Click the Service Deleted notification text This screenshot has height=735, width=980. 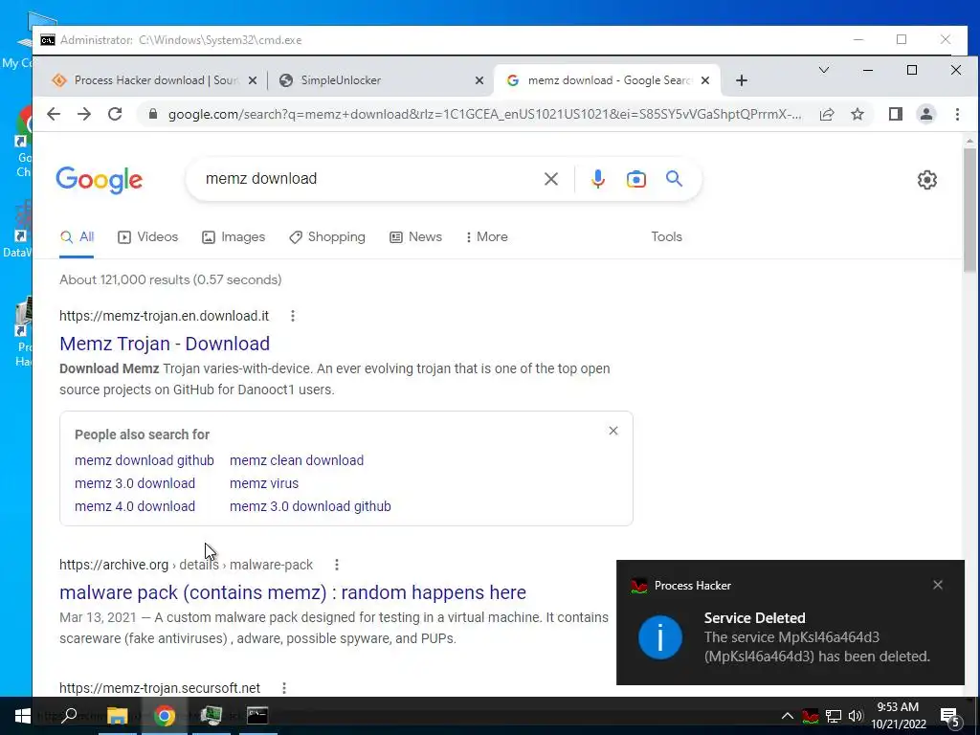tap(754, 618)
